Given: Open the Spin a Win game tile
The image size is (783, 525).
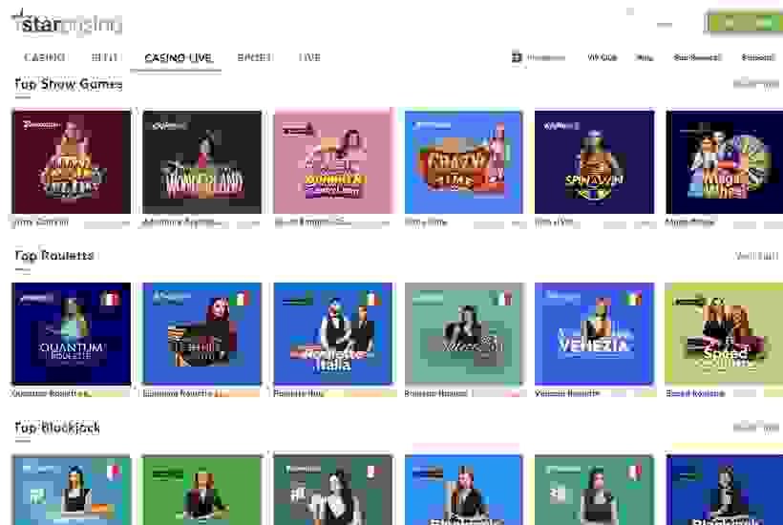Looking at the screenshot, I should point(594,162).
